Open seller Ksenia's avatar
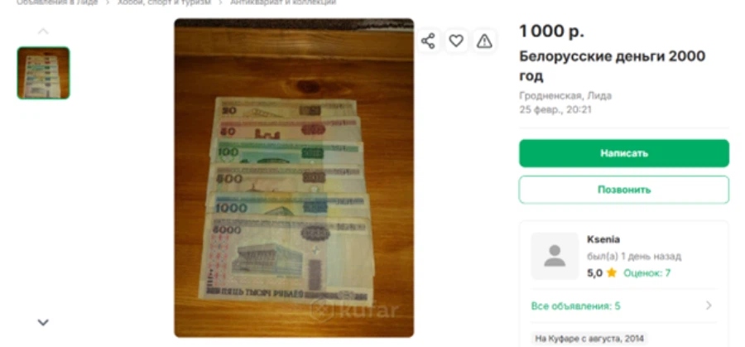The image size is (745, 347). pos(555,256)
